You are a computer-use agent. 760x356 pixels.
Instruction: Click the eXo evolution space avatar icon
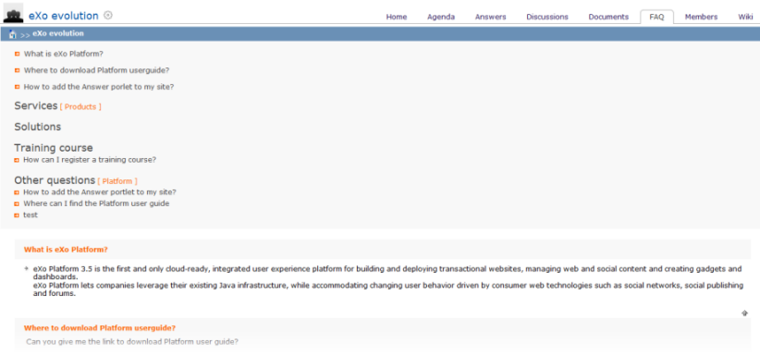pyautogui.click(x=13, y=13)
